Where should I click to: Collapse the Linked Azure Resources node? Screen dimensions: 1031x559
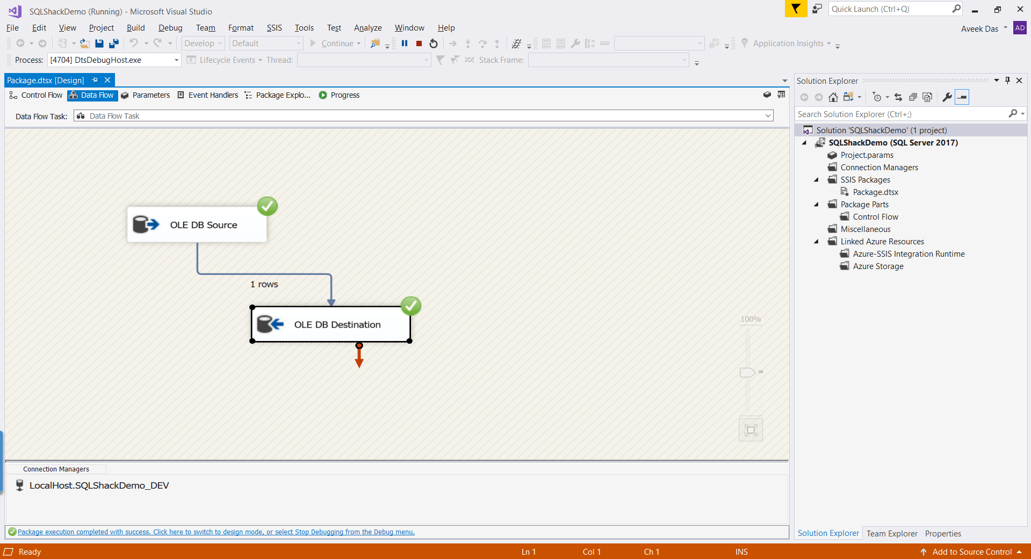pos(817,241)
